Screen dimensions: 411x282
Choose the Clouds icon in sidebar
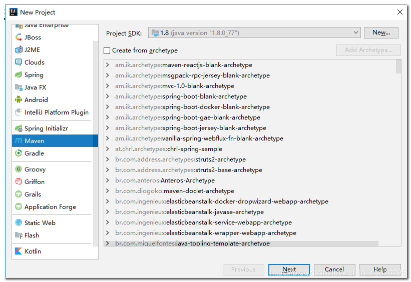click(x=19, y=62)
